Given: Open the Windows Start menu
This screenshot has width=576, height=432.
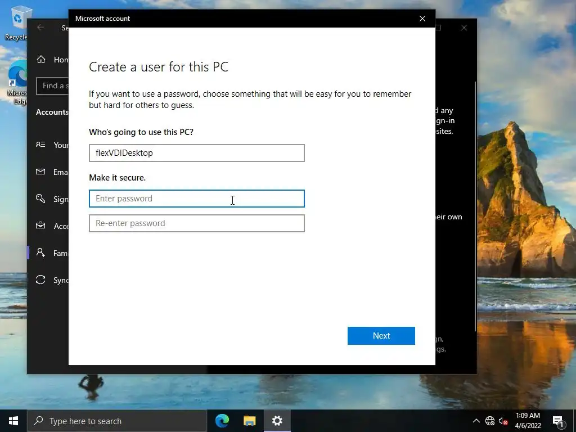Looking at the screenshot, I should pos(13,421).
